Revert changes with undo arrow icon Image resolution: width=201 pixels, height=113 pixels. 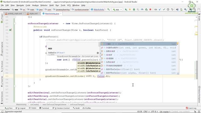(172, 9)
